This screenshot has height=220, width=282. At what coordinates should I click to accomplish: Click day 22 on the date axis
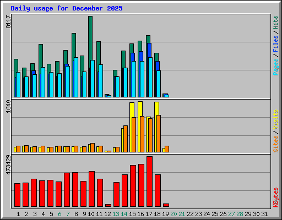[x=190, y=214]
